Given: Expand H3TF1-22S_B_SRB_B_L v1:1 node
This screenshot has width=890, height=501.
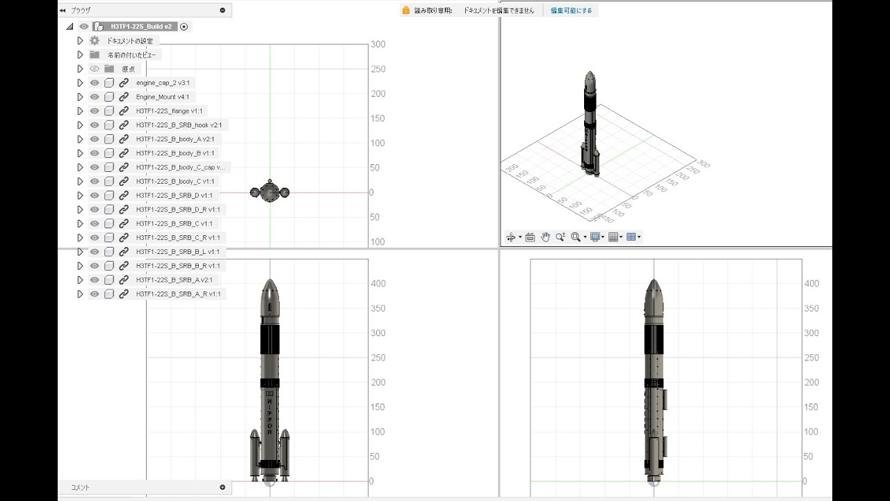Looking at the screenshot, I should [80, 251].
